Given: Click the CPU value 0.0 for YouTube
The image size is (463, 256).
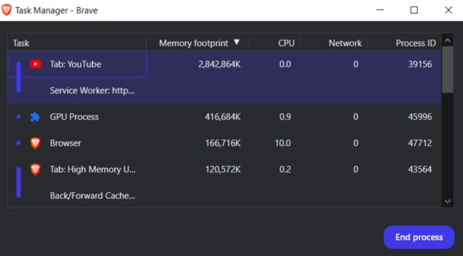Looking at the screenshot, I should 285,64.
